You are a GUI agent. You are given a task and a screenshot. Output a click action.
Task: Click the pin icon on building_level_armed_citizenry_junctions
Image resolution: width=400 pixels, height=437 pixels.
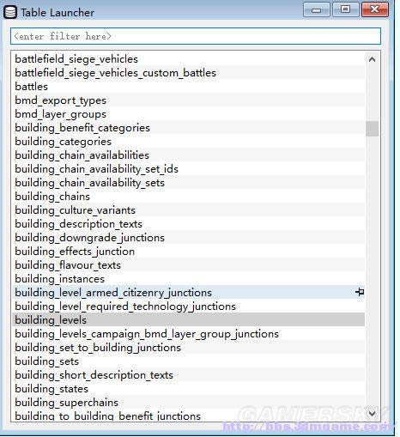tap(360, 292)
